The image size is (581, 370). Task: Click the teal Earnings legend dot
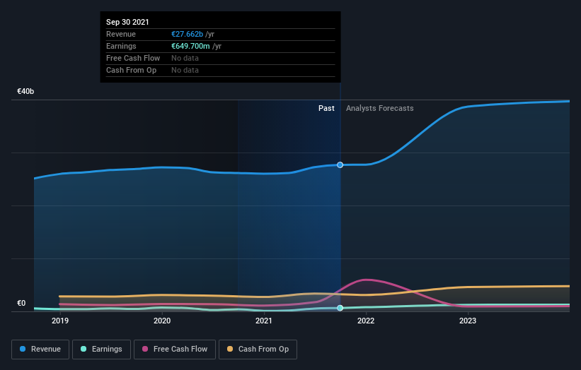[84, 349]
